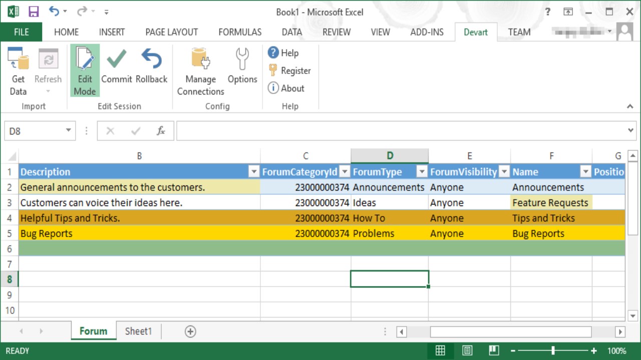Select cell 'Feature Requests'

551,202
